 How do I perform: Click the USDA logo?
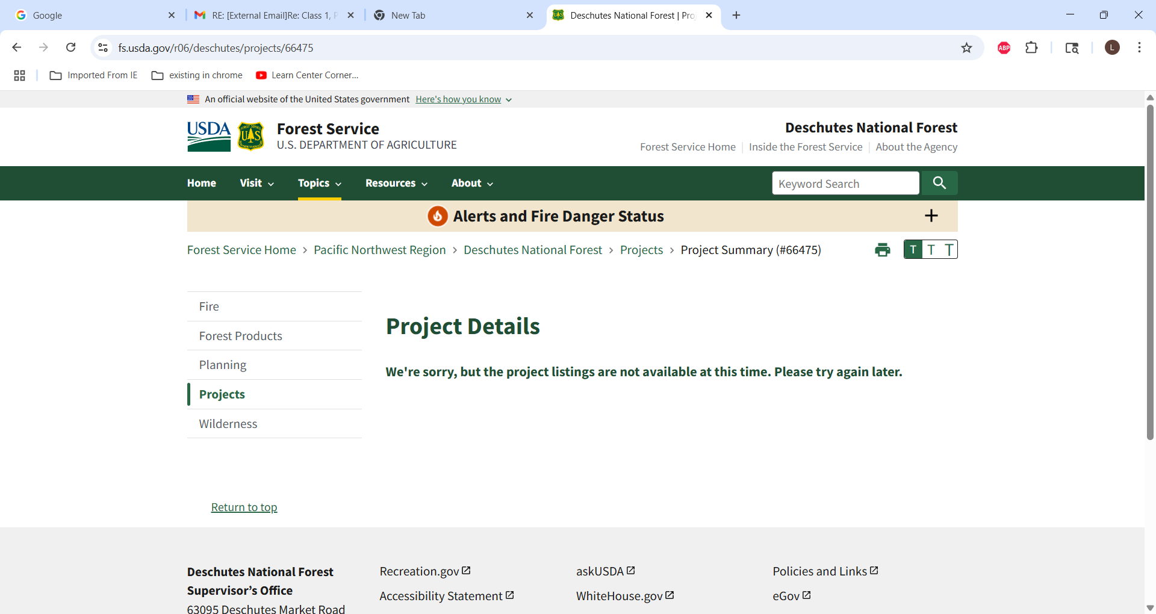point(208,137)
